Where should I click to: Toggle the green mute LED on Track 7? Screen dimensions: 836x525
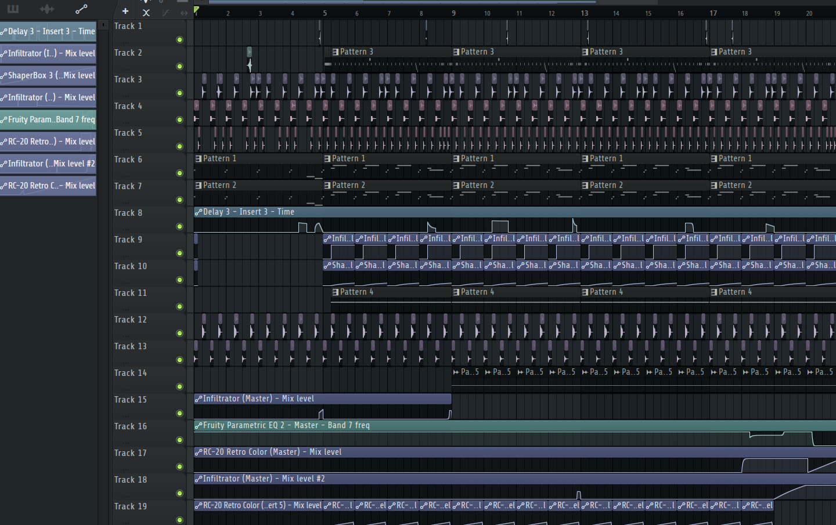pos(179,200)
